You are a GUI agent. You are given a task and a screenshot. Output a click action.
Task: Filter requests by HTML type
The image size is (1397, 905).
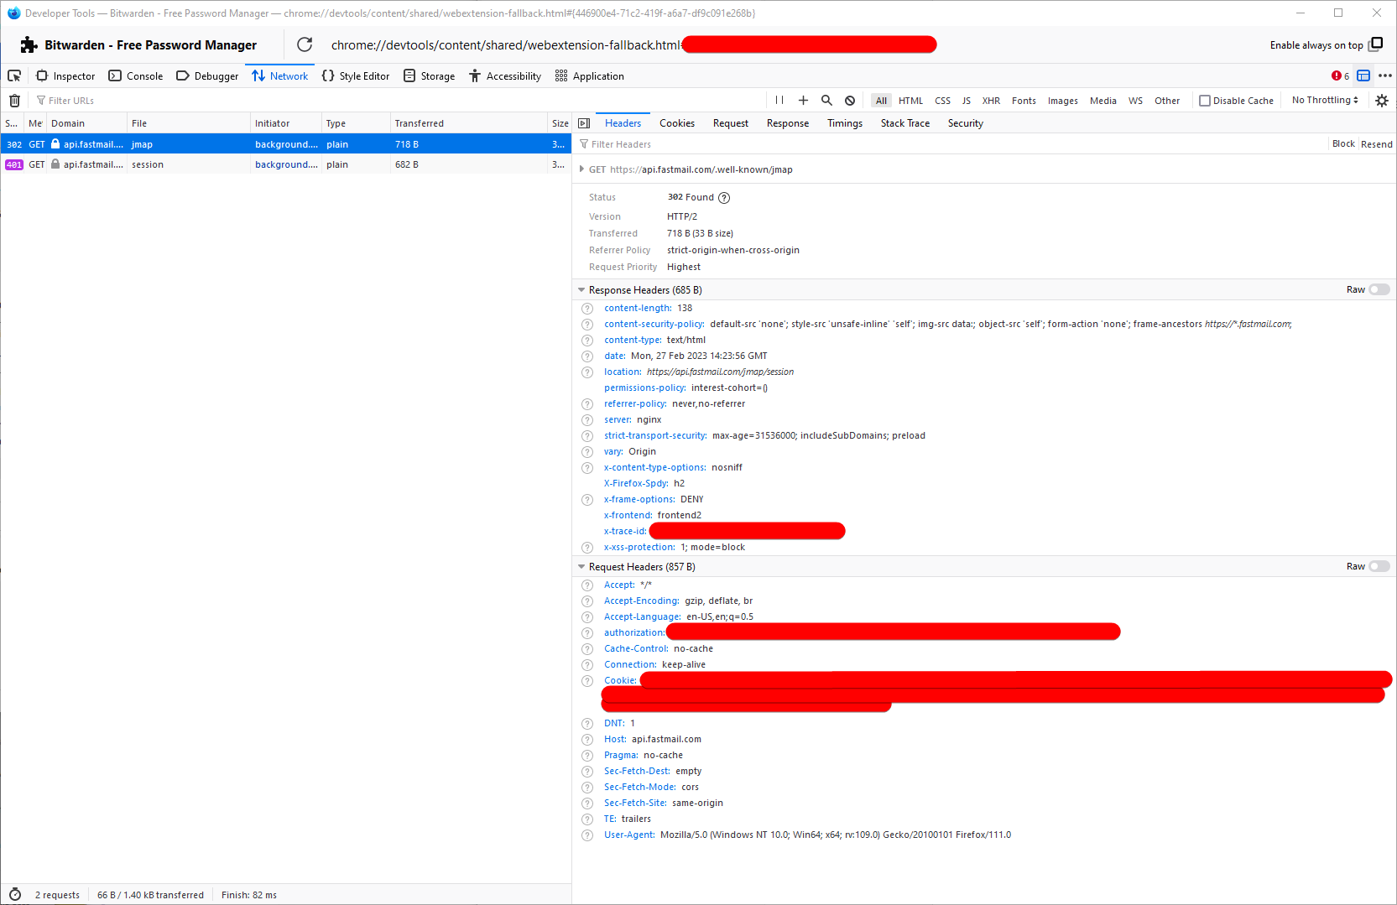tap(910, 101)
